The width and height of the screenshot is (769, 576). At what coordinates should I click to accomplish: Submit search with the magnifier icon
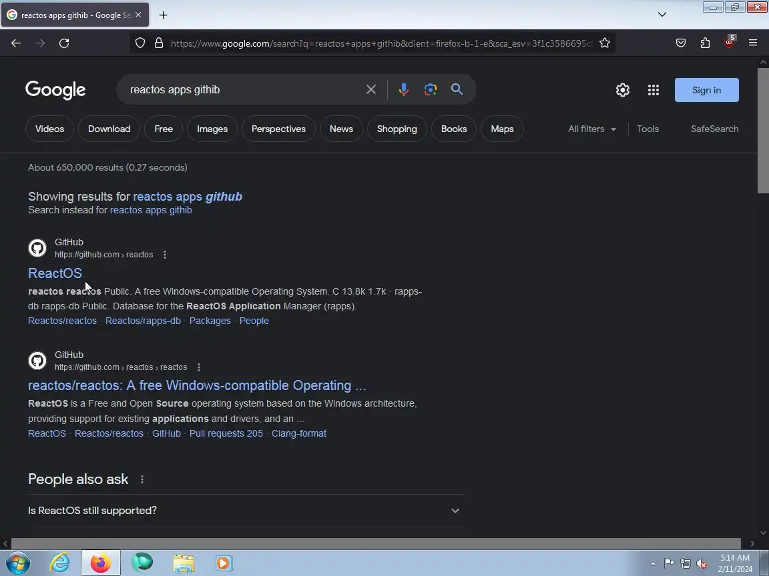click(x=457, y=89)
